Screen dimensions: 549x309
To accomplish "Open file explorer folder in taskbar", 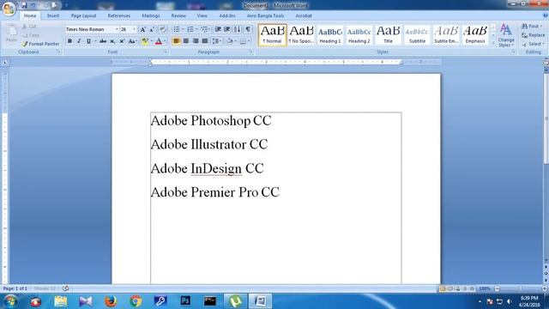I will [61, 301].
